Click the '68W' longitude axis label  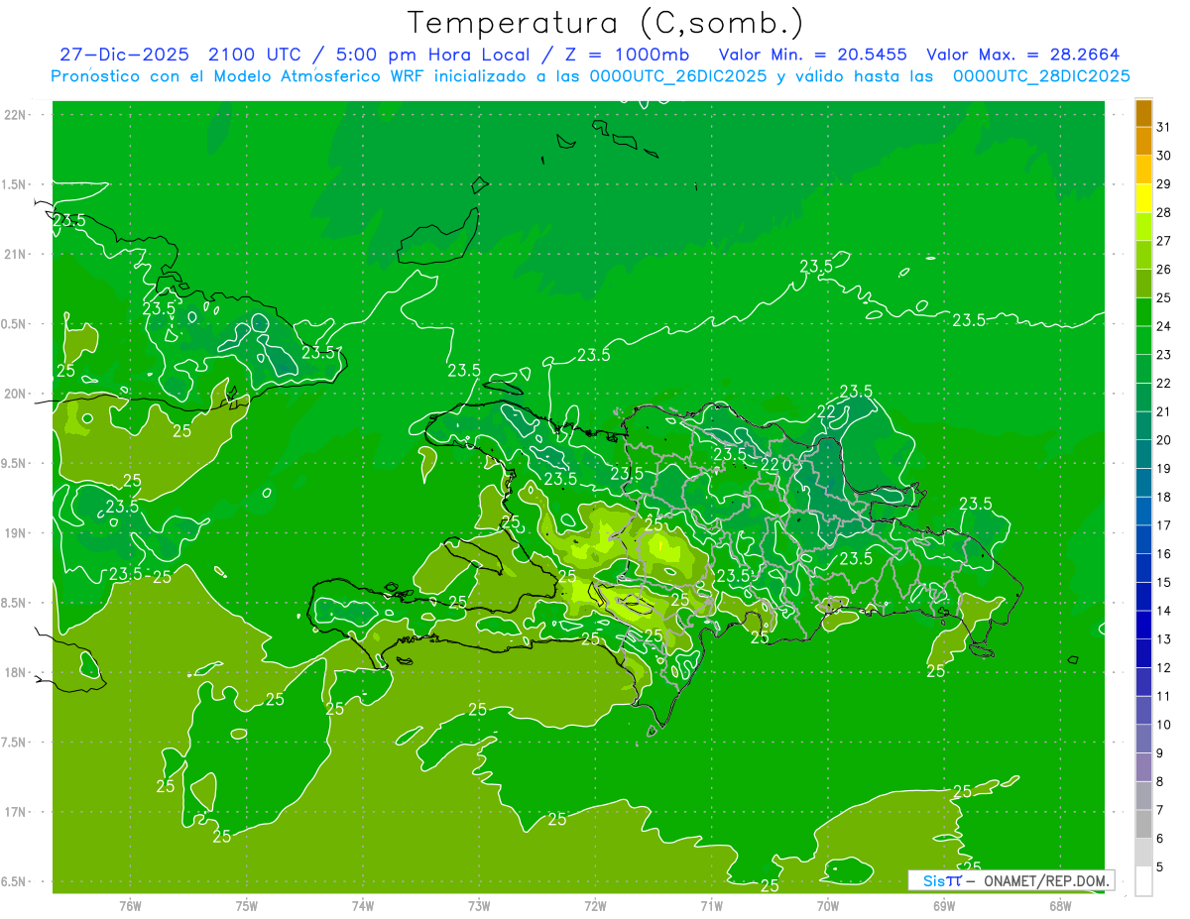click(1060, 905)
